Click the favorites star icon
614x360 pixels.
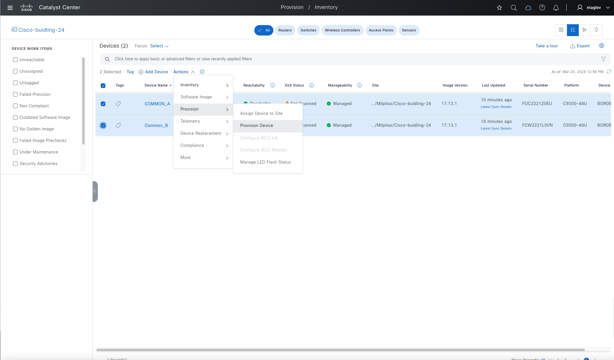click(x=499, y=8)
